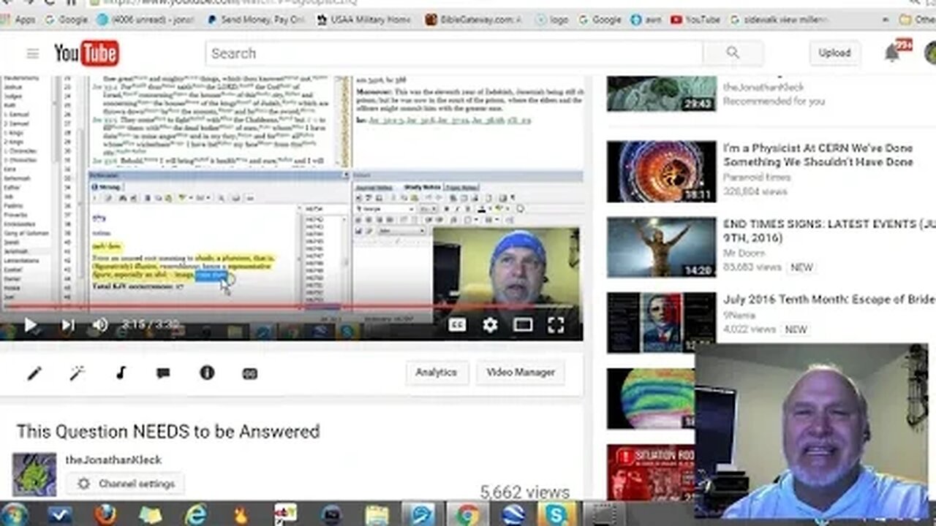Open the Google bookmark beside Apps
Viewport: 936px width, 526px height.
(66, 20)
